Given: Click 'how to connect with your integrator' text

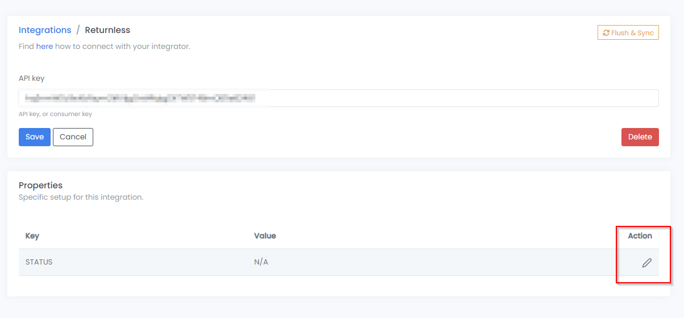Looking at the screenshot, I should pos(123,46).
